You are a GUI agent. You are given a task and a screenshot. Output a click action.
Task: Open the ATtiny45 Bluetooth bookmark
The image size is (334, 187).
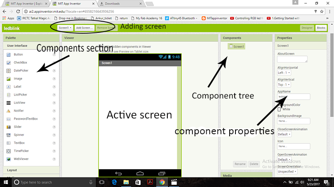click(181, 18)
